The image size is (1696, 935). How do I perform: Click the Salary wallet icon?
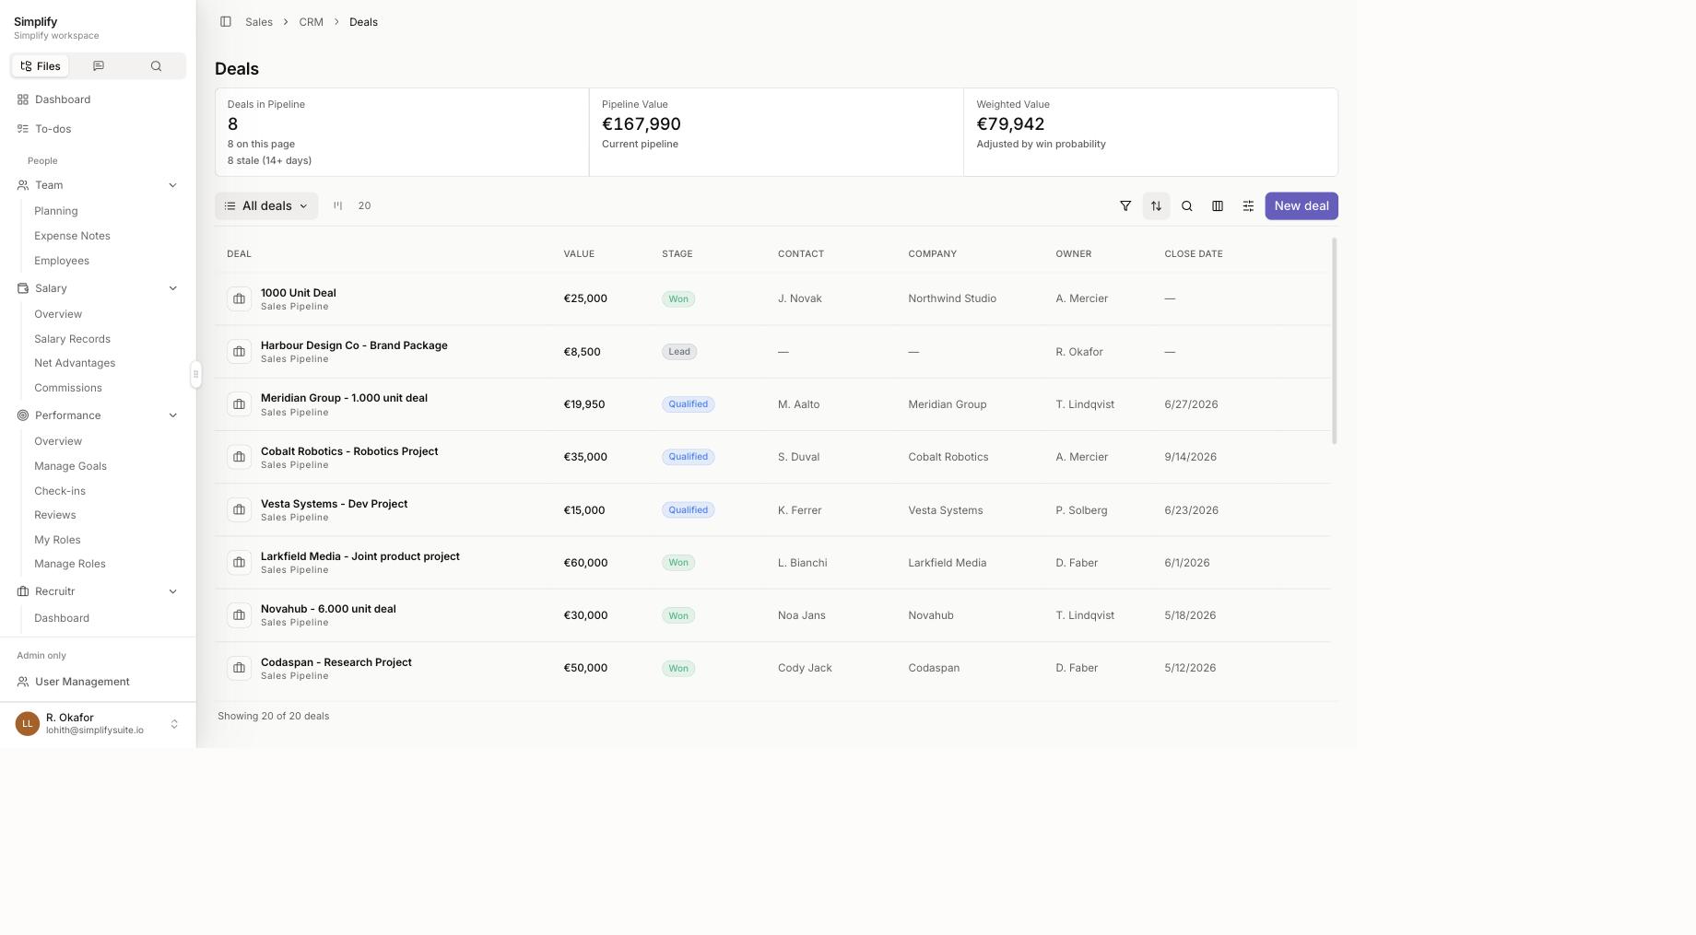point(23,288)
